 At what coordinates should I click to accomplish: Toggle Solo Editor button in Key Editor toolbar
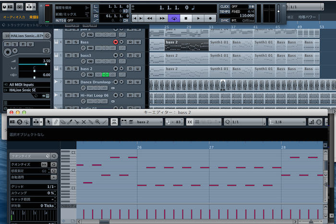[x=20, y=122]
